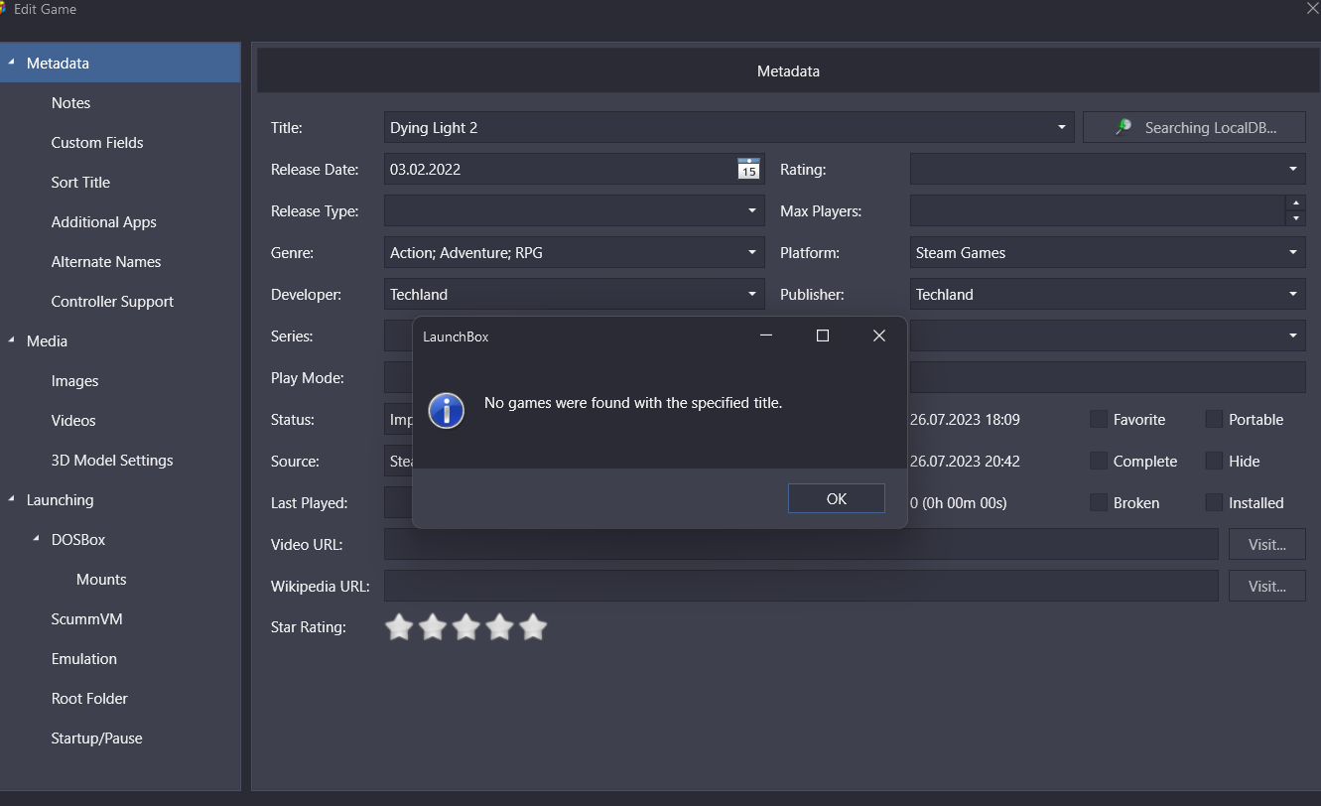Click Visit button for Wikipedia URL
The image size is (1321, 806).
point(1266,586)
